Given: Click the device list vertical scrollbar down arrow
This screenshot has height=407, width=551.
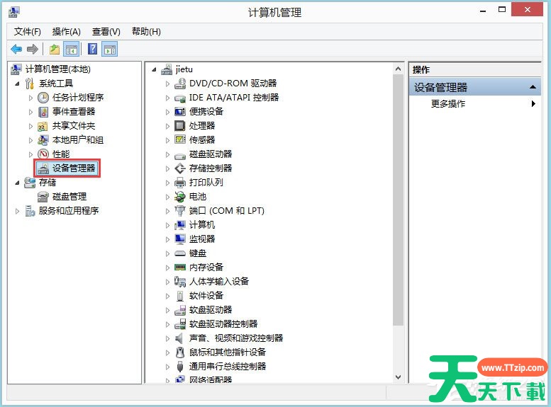Looking at the screenshot, I should point(398,377).
